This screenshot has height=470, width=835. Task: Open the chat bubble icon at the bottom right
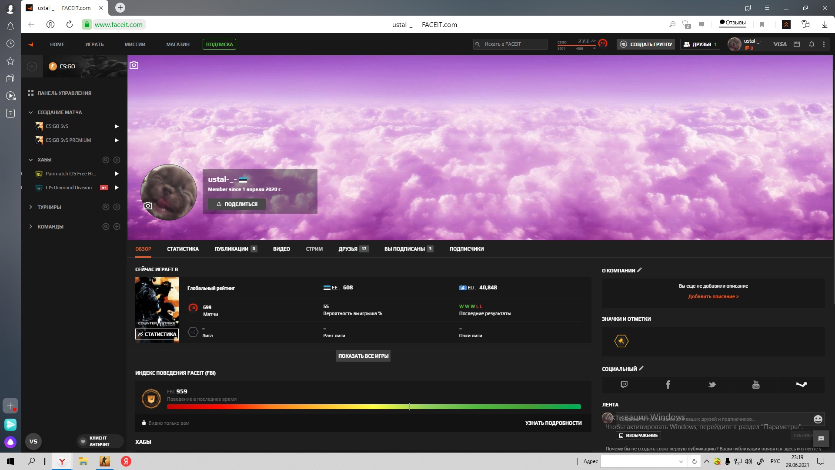(x=821, y=439)
